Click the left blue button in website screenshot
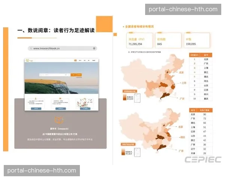The image size is (225, 180). tap(36, 109)
